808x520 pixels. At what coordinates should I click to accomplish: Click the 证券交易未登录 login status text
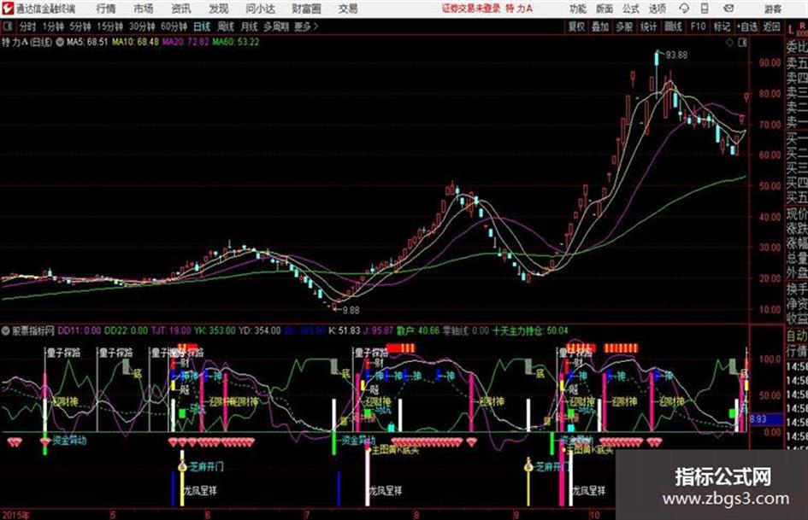(x=471, y=9)
